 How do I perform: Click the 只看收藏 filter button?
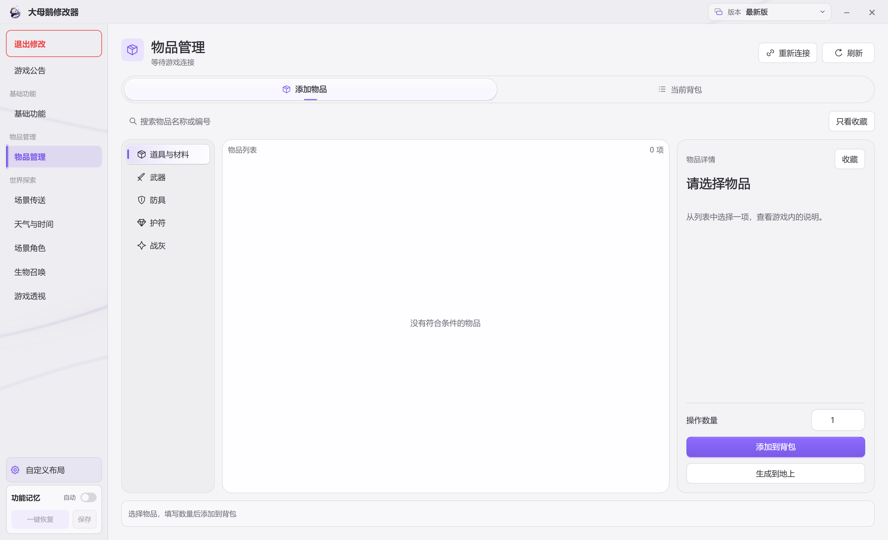pyautogui.click(x=851, y=121)
